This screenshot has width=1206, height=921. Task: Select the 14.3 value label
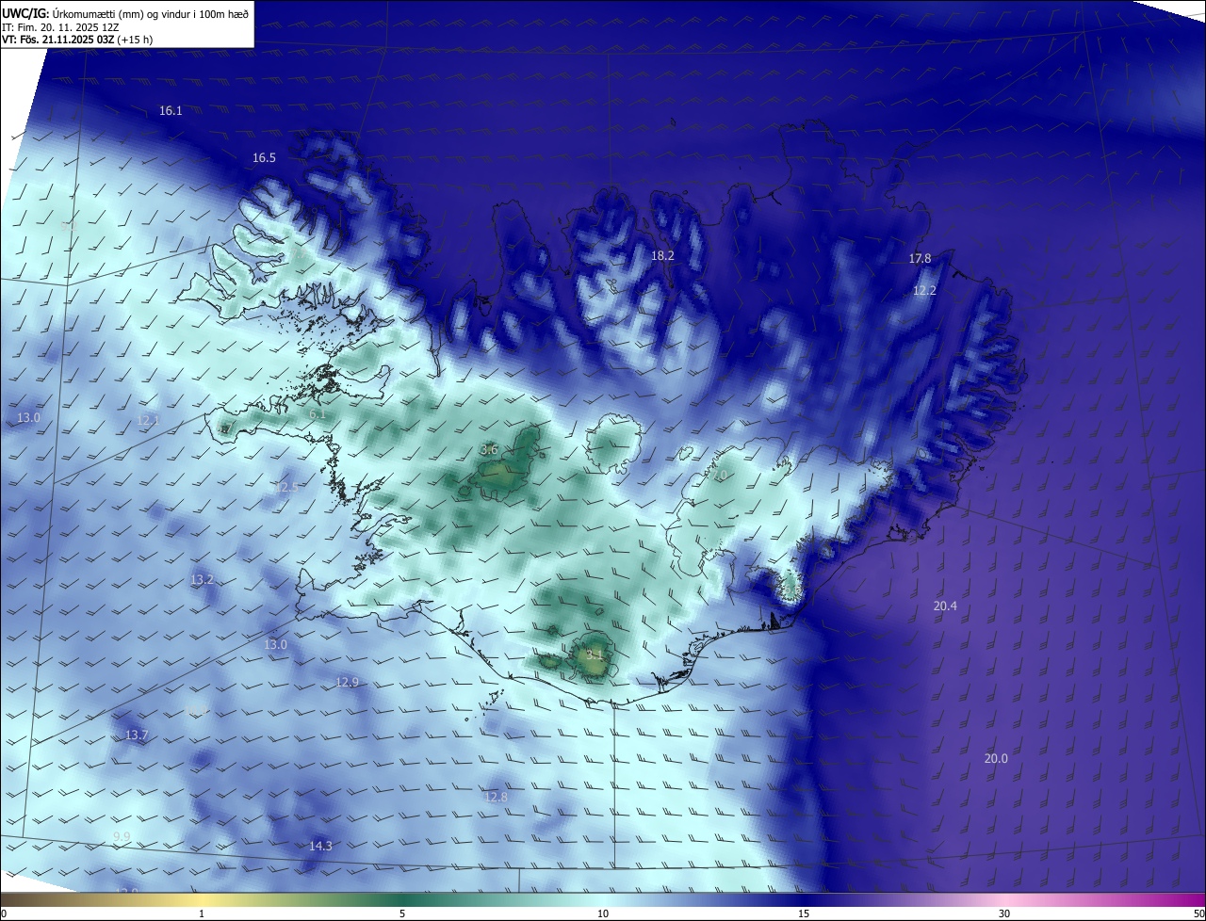320,847
